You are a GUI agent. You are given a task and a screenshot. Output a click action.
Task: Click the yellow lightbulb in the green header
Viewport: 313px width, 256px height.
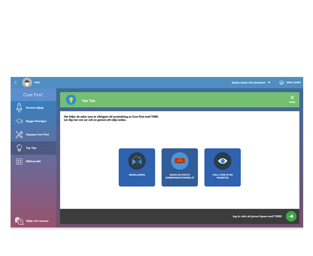pos(71,100)
